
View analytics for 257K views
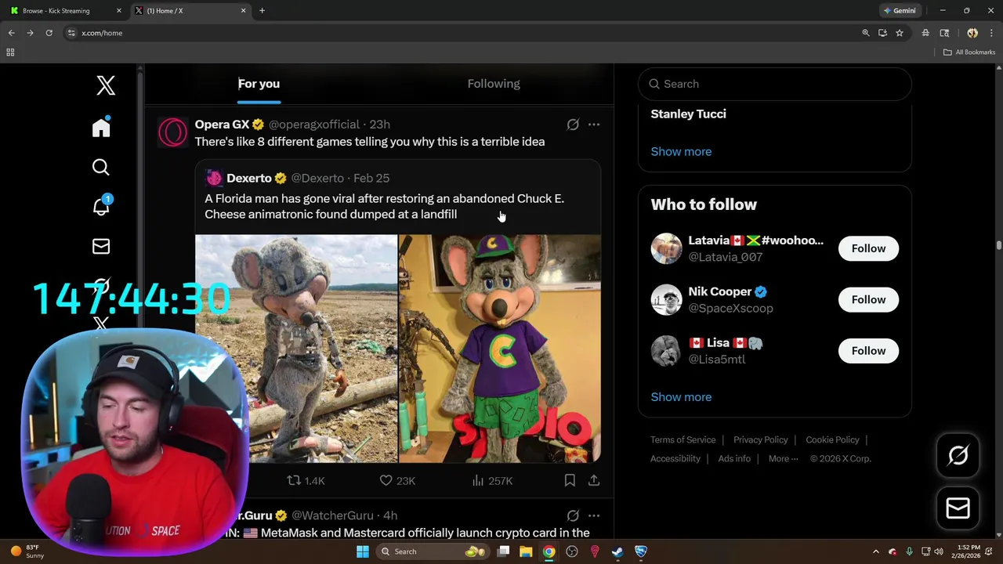tap(492, 480)
